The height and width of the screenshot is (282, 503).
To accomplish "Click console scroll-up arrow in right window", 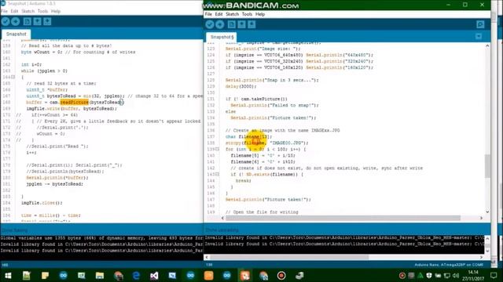I will click(x=487, y=238).
